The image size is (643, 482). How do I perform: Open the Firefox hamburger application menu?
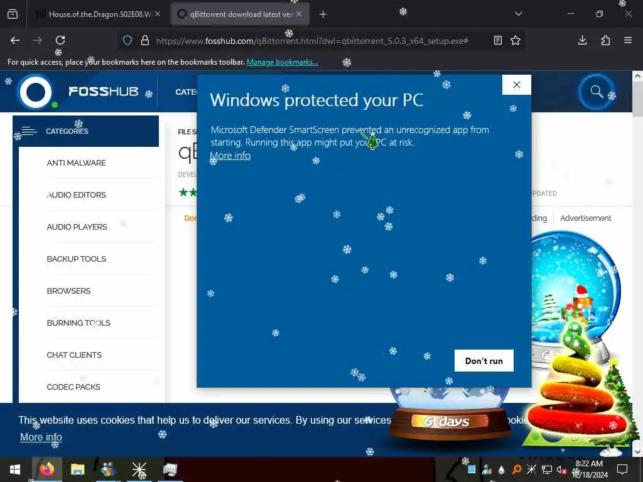(627, 40)
